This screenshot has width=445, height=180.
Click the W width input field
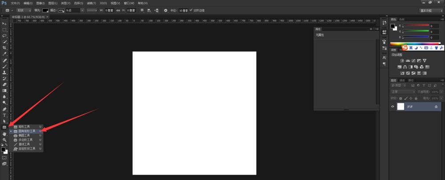coord(109,11)
